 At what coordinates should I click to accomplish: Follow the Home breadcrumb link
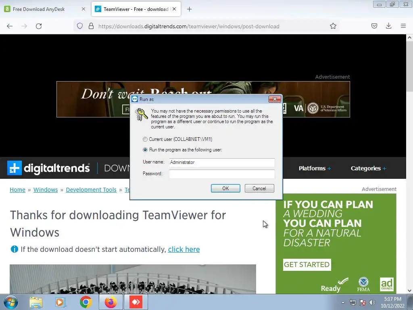17,190
